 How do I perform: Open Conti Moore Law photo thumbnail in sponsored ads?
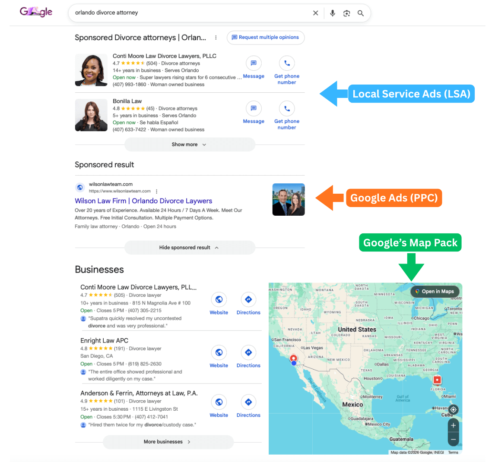pyautogui.click(x=91, y=70)
